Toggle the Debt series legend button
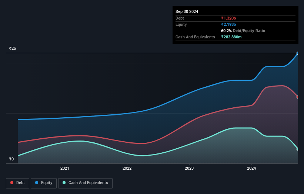 tap(18, 183)
